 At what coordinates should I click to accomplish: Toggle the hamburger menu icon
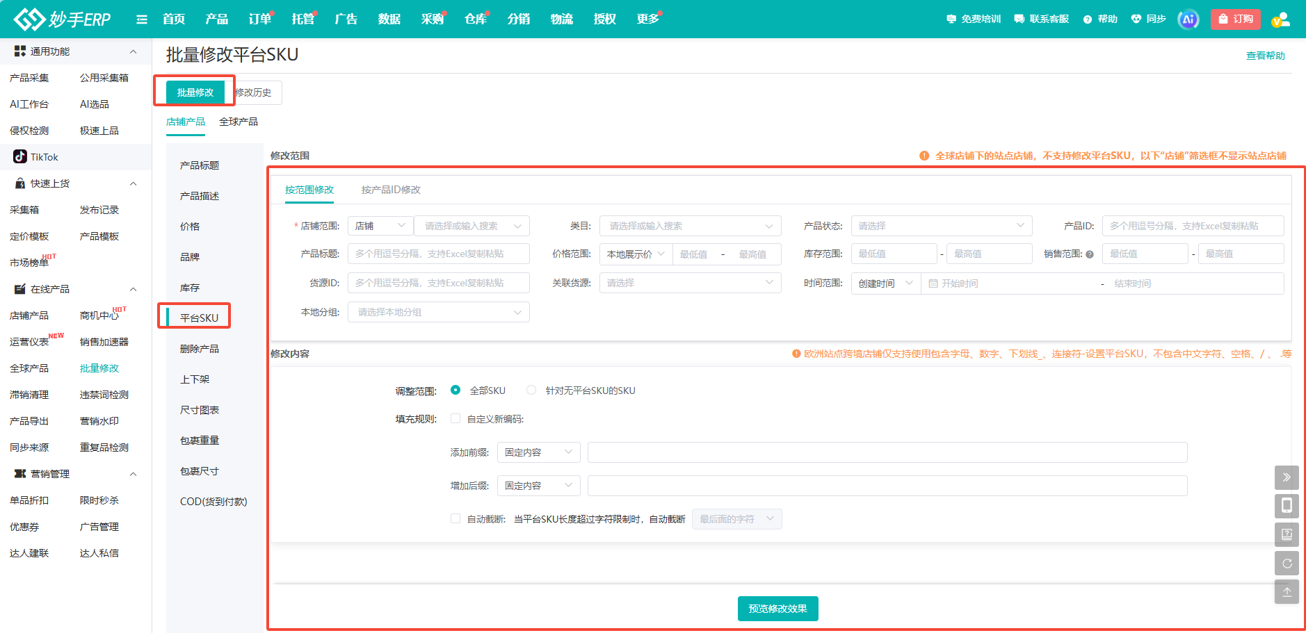tap(142, 19)
